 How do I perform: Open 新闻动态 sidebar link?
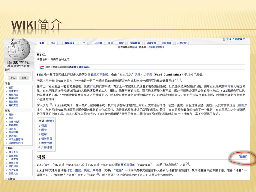(13, 98)
